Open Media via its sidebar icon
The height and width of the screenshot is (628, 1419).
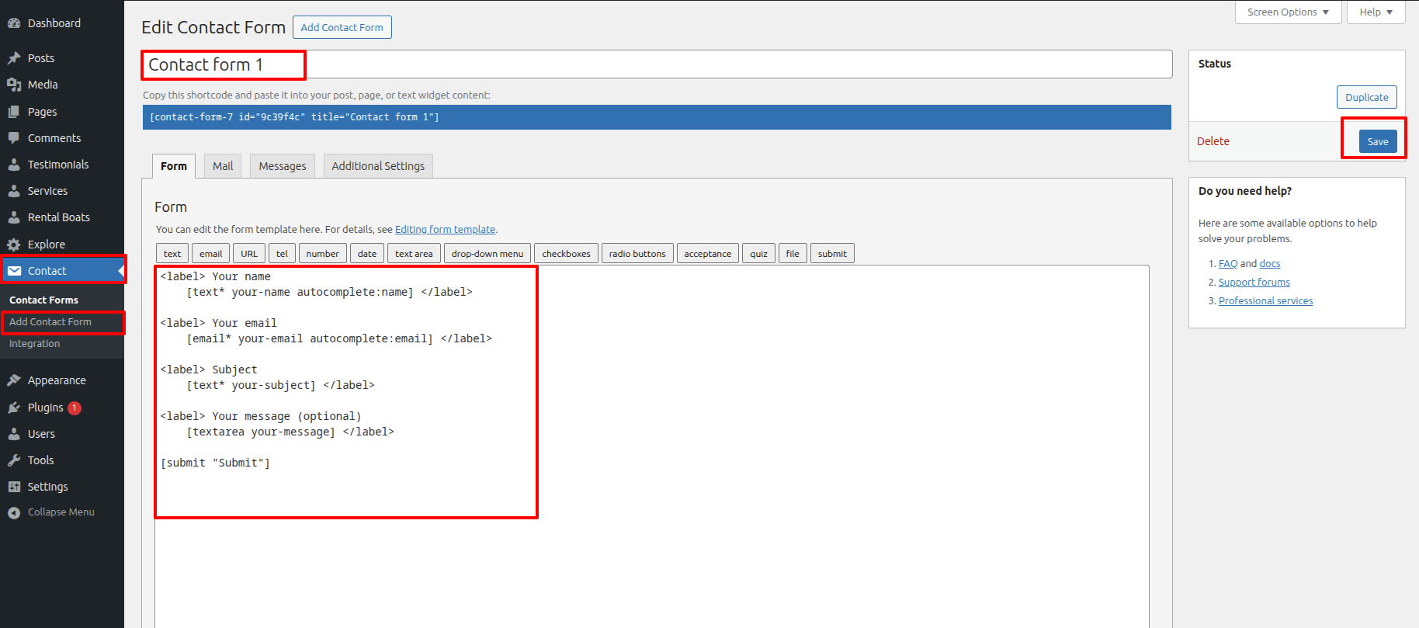tap(14, 85)
